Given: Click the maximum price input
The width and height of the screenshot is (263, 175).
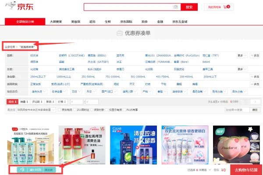Looking at the screenshot, I should coord(92,101).
